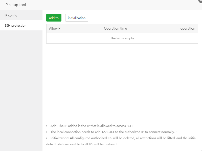
Task: Click empty gray sidebar below SSH protection
Action: pyautogui.click(x=21, y=89)
